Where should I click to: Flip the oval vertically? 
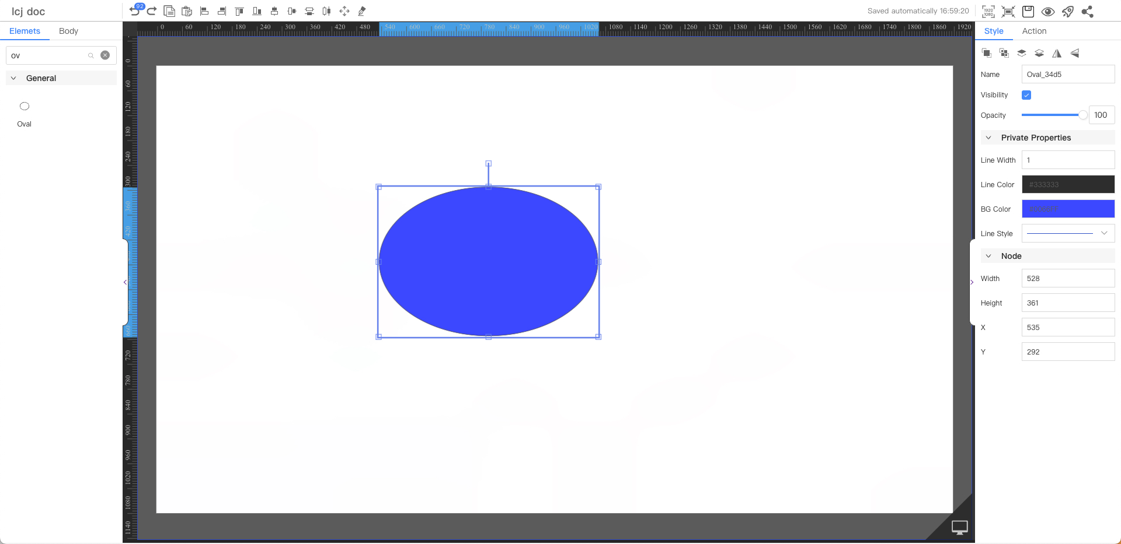(1074, 53)
